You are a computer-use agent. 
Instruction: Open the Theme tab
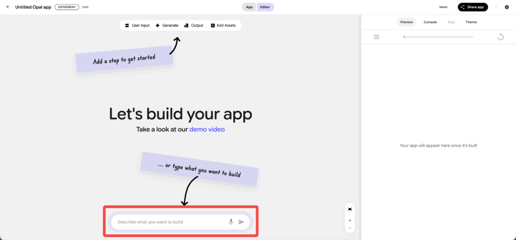click(471, 22)
